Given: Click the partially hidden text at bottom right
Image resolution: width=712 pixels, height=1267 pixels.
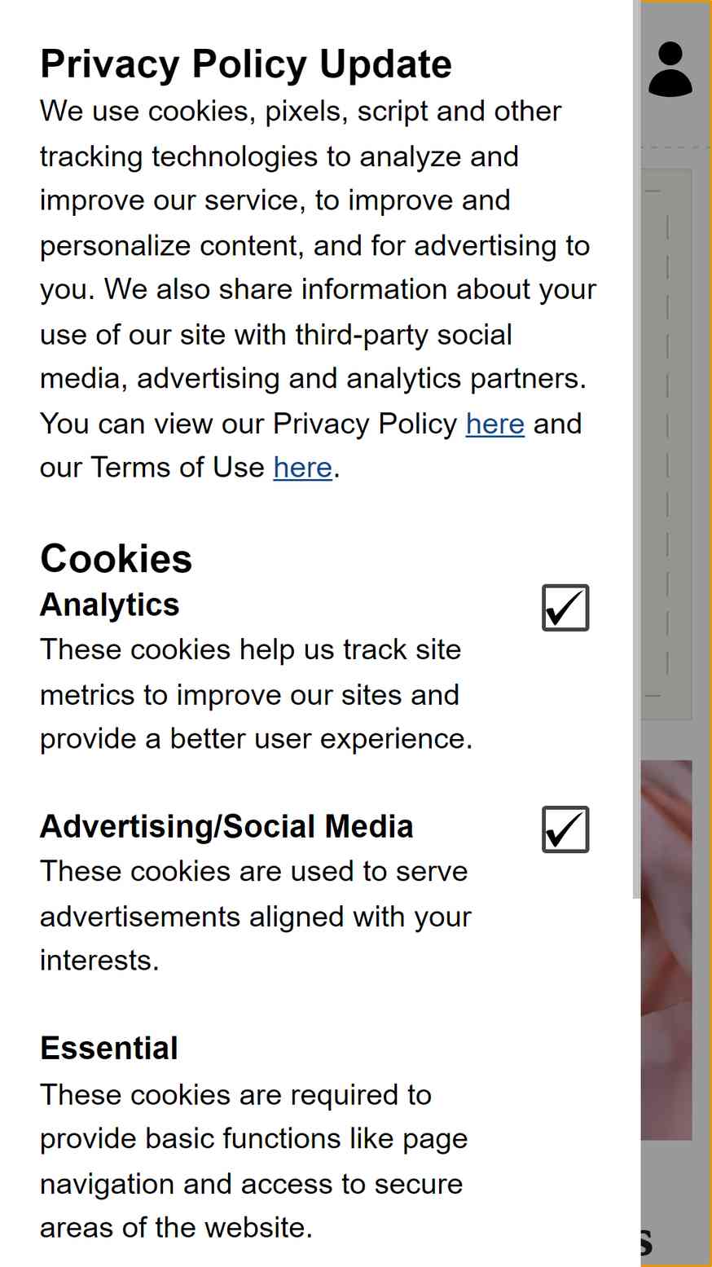Looking at the screenshot, I should (x=646, y=1243).
